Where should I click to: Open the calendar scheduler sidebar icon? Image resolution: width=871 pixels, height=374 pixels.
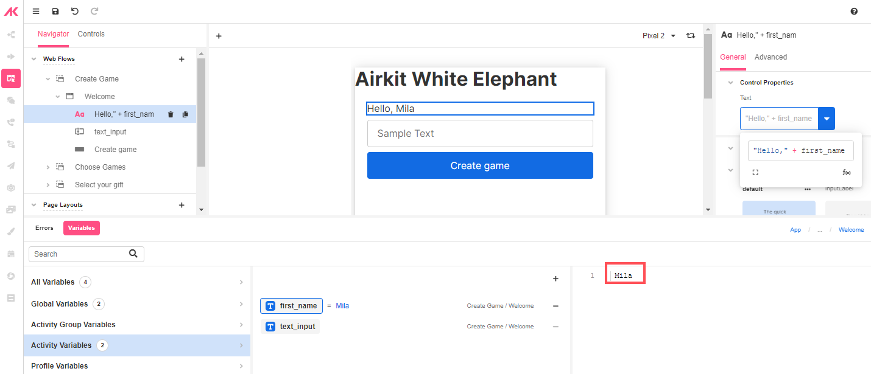tap(11, 254)
